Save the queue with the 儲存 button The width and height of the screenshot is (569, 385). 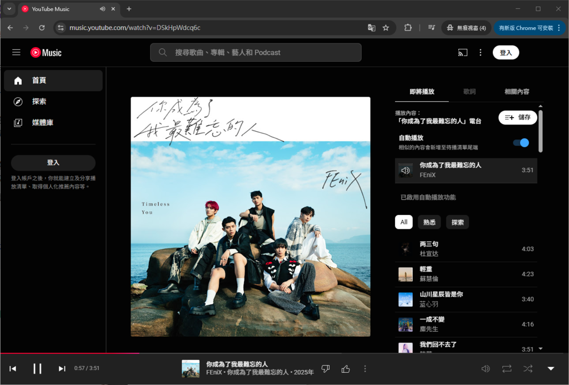[518, 117]
